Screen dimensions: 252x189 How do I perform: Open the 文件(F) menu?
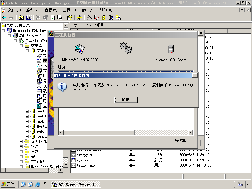tap(14, 10)
